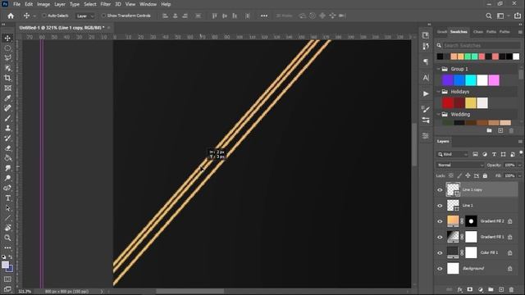Select the Untitled-1 document tab

(62, 28)
